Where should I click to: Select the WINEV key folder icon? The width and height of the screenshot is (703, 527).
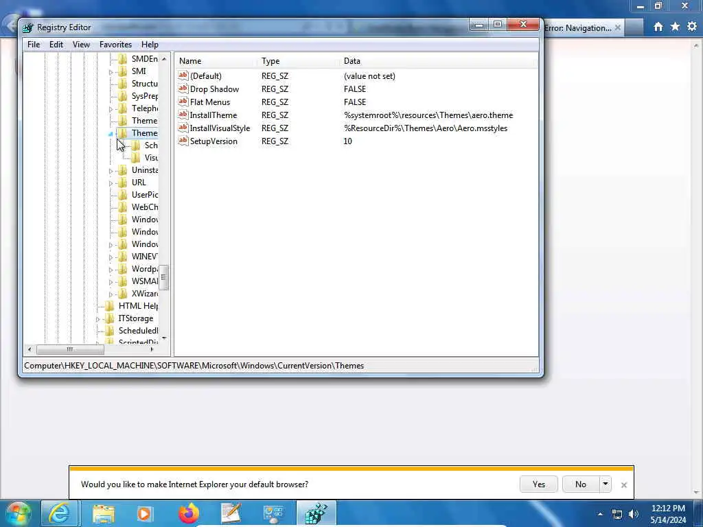click(x=122, y=257)
